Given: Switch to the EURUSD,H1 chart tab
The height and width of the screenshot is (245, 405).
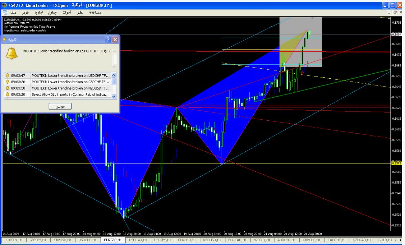Looking at the screenshot, I should tap(187, 240).
